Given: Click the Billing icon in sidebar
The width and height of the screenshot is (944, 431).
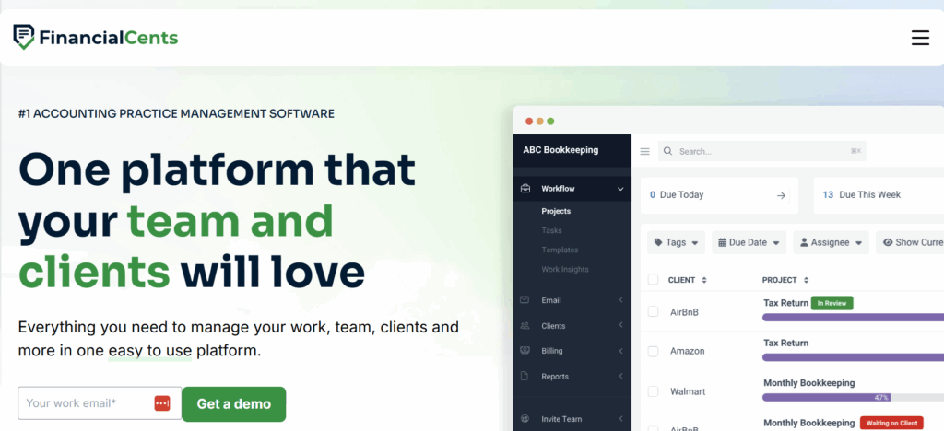Looking at the screenshot, I should (x=525, y=351).
